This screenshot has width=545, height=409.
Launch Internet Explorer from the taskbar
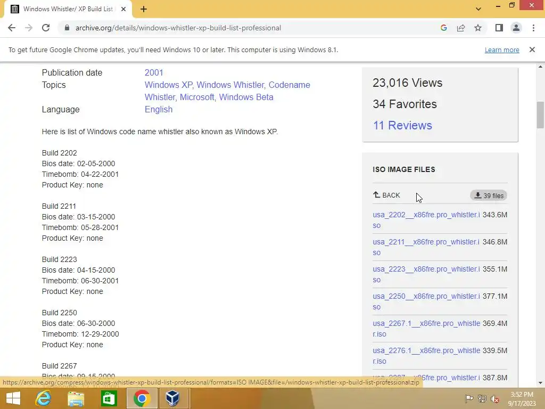(x=44, y=398)
